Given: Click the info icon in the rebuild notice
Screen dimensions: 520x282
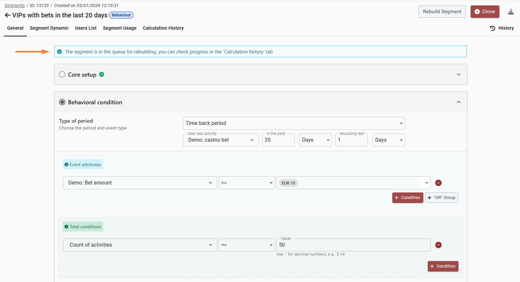Looking at the screenshot, I should pos(60,52).
